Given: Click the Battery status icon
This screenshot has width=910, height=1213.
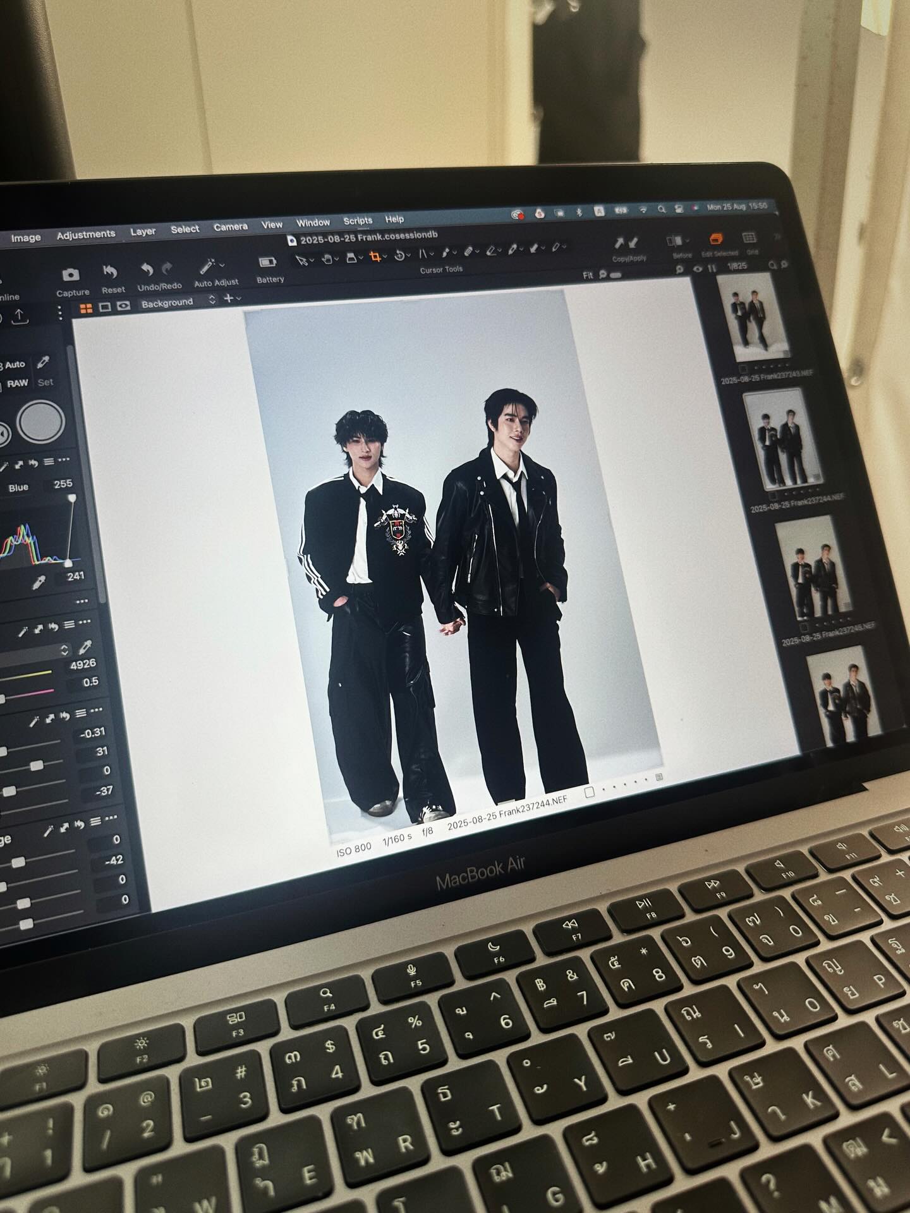Looking at the screenshot, I should click(x=268, y=263).
